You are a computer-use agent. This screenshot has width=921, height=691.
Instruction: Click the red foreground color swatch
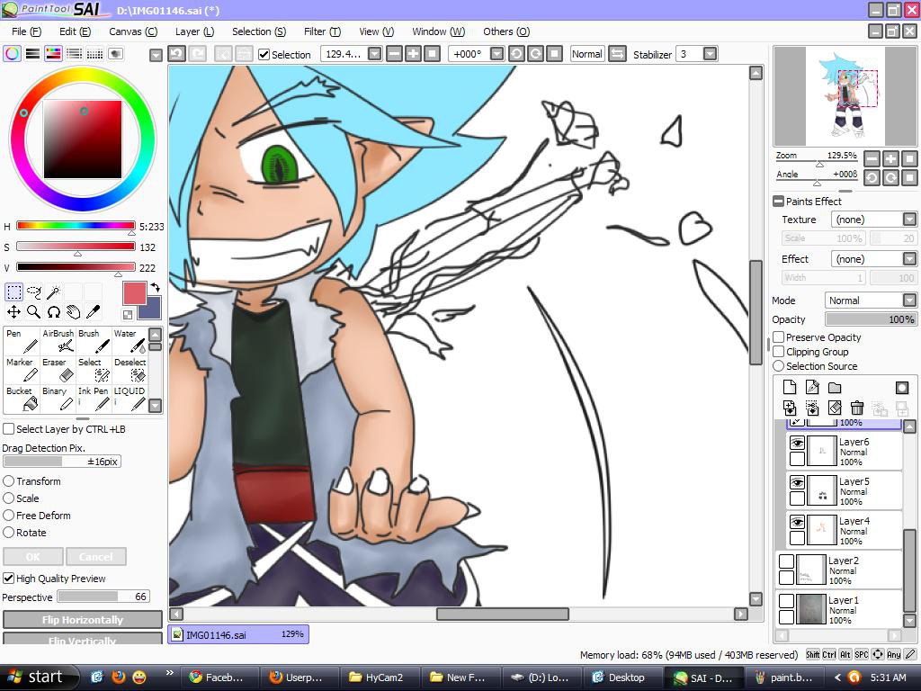click(134, 293)
